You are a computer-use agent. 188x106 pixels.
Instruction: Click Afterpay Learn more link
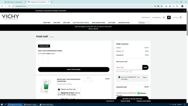click(x=119, y=95)
